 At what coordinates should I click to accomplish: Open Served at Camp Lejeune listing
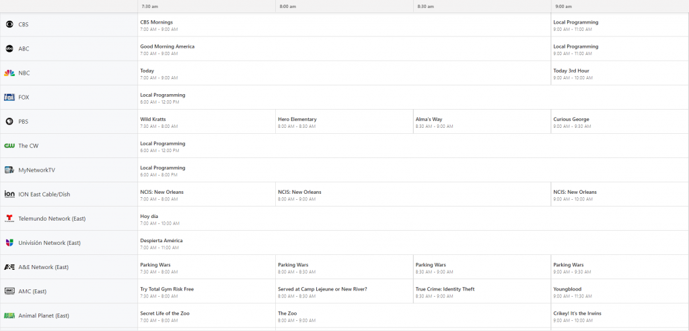click(344, 291)
